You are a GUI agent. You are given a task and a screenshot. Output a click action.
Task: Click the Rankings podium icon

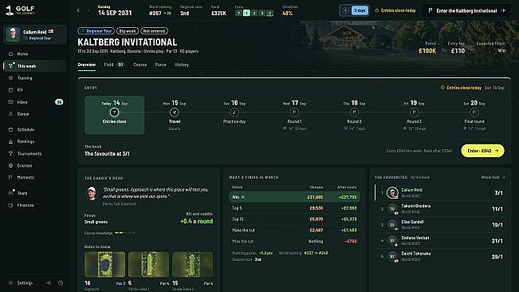point(10,142)
